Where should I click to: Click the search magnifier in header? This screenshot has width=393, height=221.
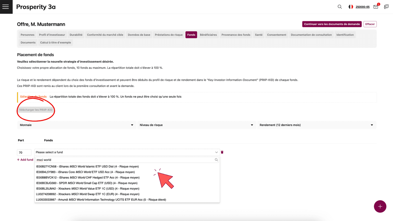[340, 7]
